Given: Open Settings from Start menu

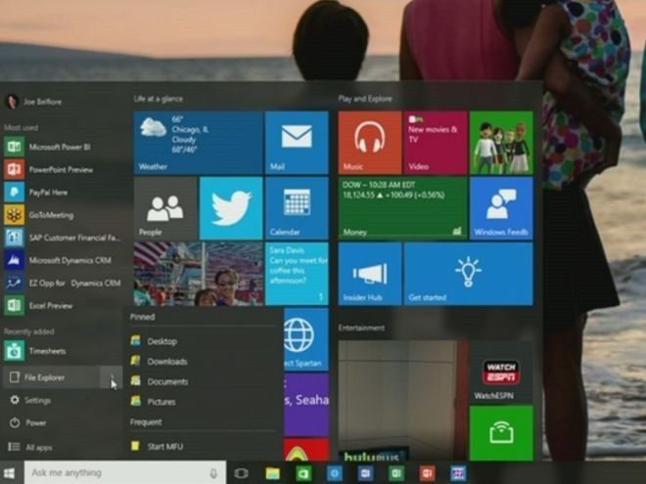Looking at the screenshot, I should tap(38, 400).
